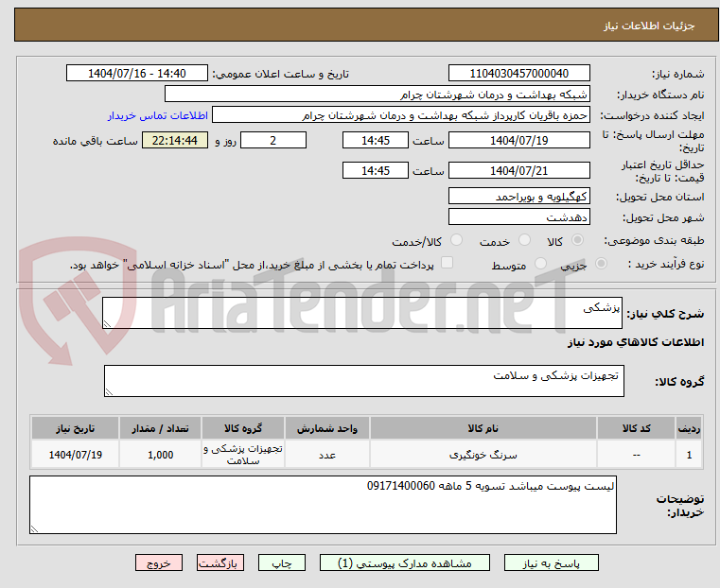
Task: Toggle the اسناد خزانه اسلامی payment checkbox
Action: point(447,263)
